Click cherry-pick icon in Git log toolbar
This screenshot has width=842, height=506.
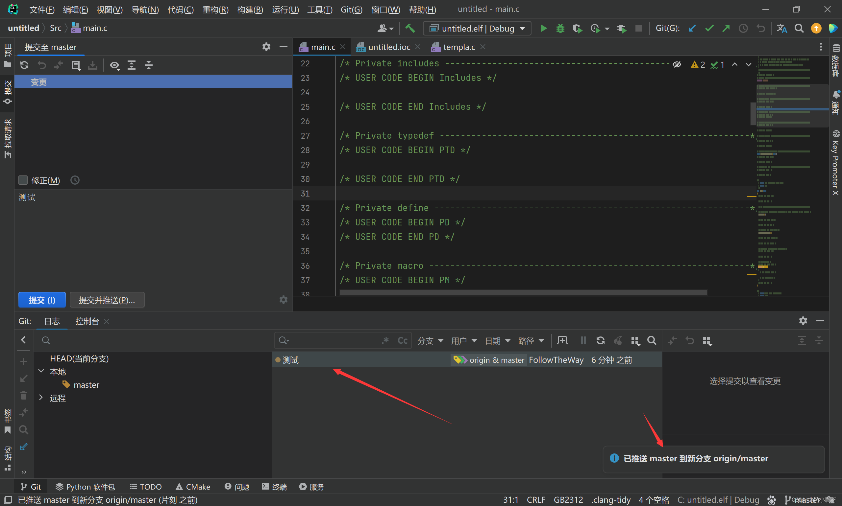tap(618, 340)
